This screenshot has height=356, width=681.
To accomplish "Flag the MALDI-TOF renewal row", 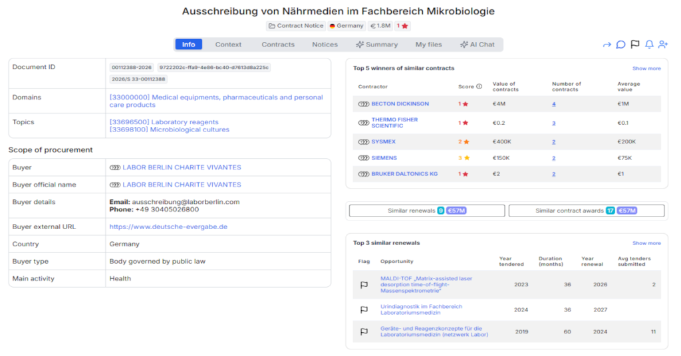I will pos(364,285).
